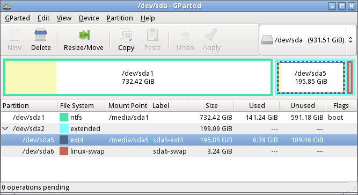The height and width of the screenshot is (195, 358).
Task: Click the hard disk icon in device selector
Action: [267, 40]
